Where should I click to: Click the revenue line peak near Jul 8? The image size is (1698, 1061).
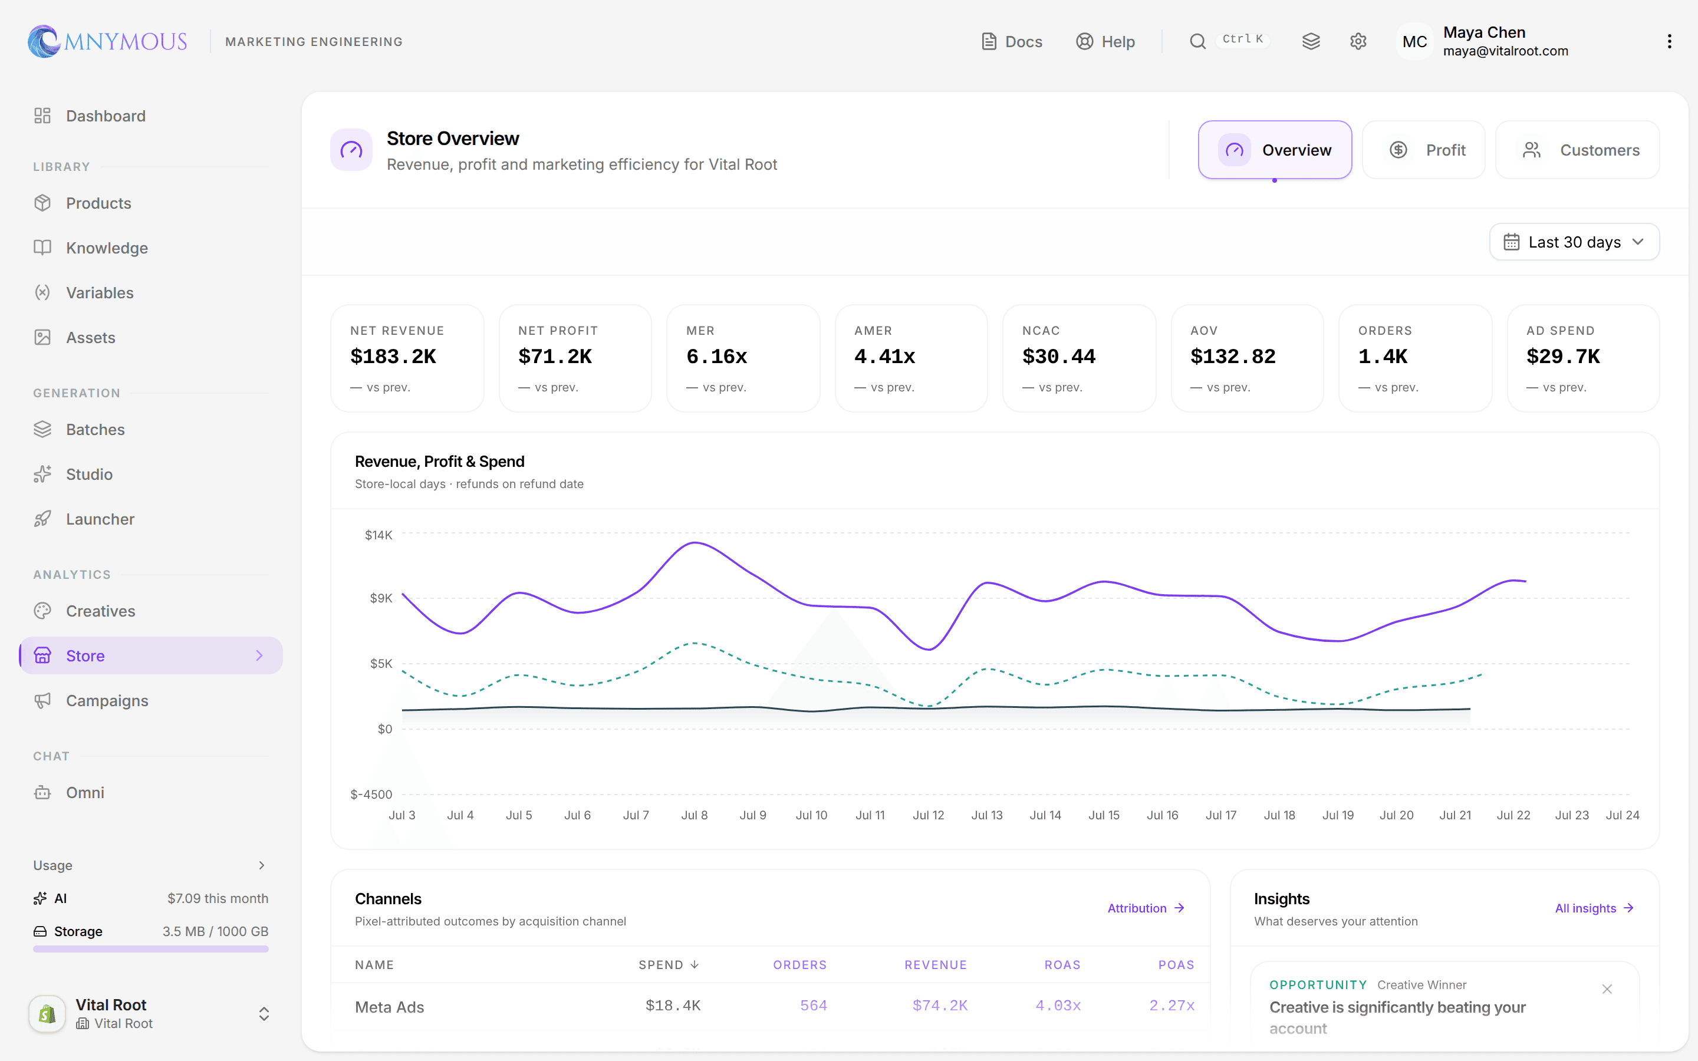pos(695,542)
